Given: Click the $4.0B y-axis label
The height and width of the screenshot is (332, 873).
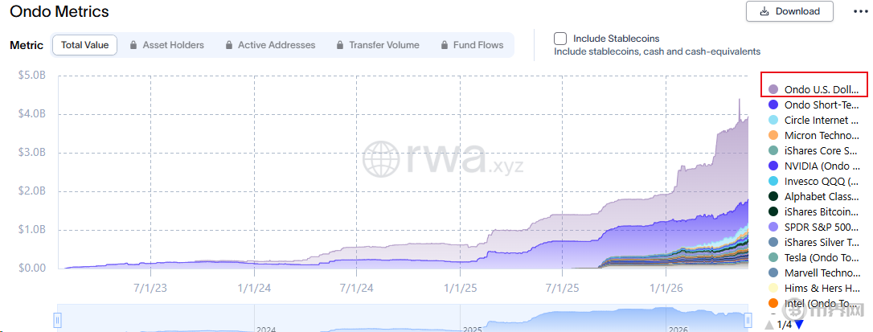Looking at the screenshot, I should (31, 114).
